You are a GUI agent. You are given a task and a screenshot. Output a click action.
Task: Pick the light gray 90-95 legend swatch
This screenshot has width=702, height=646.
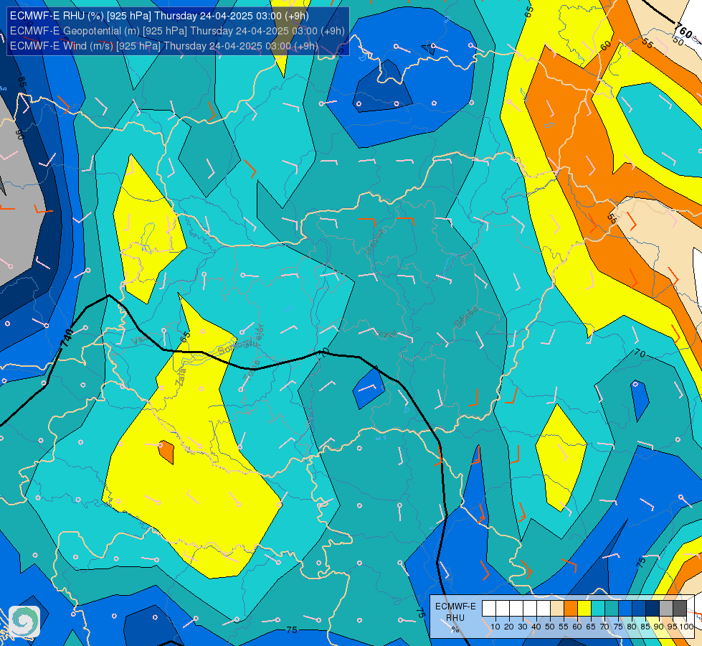(x=666, y=608)
